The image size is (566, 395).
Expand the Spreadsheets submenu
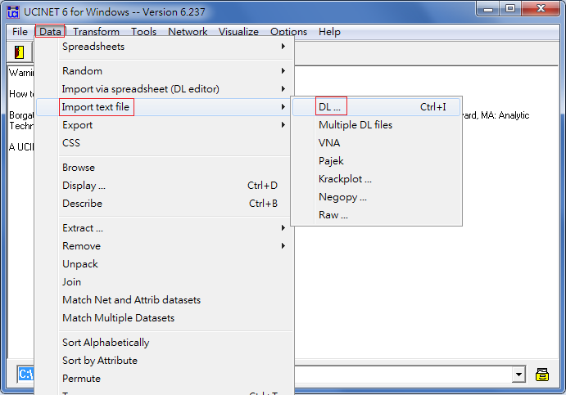165,47
